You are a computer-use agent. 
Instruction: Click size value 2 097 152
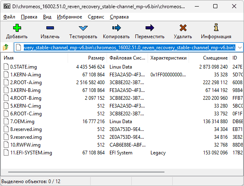95,98
